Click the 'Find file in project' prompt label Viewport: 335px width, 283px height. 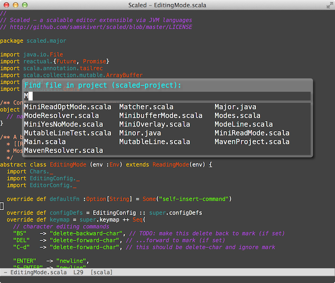[x=102, y=85]
